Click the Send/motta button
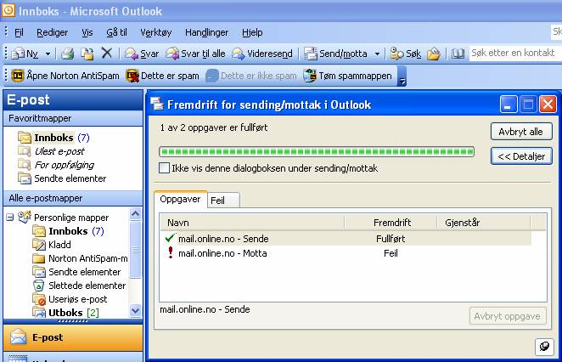This screenshot has height=362, width=562. 335,54
